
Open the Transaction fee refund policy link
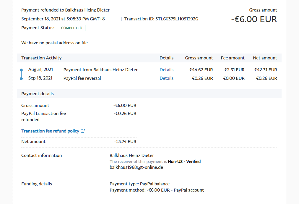tap(50, 131)
